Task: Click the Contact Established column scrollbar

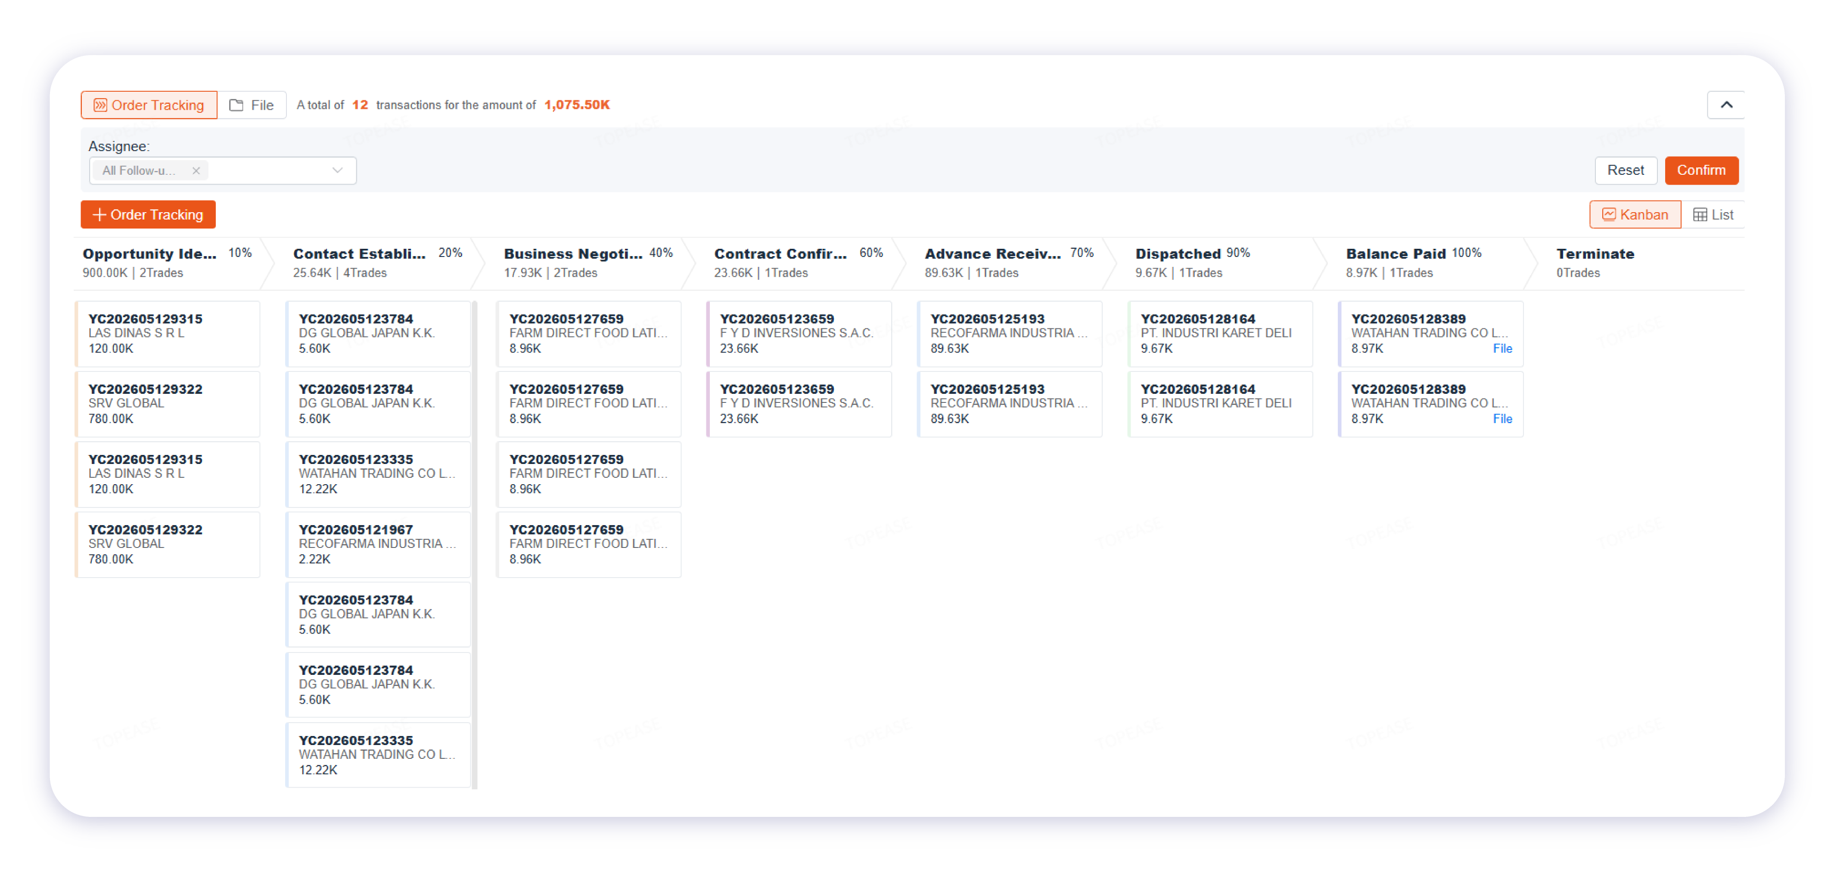Action: [x=475, y=544]
